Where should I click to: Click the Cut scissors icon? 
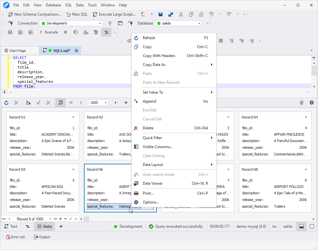pyautogui.click(x=181, y=14)
